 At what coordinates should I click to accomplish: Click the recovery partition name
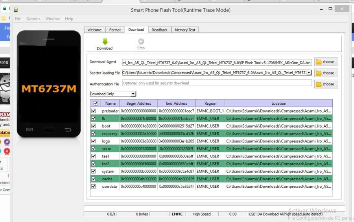coord(109,134)
